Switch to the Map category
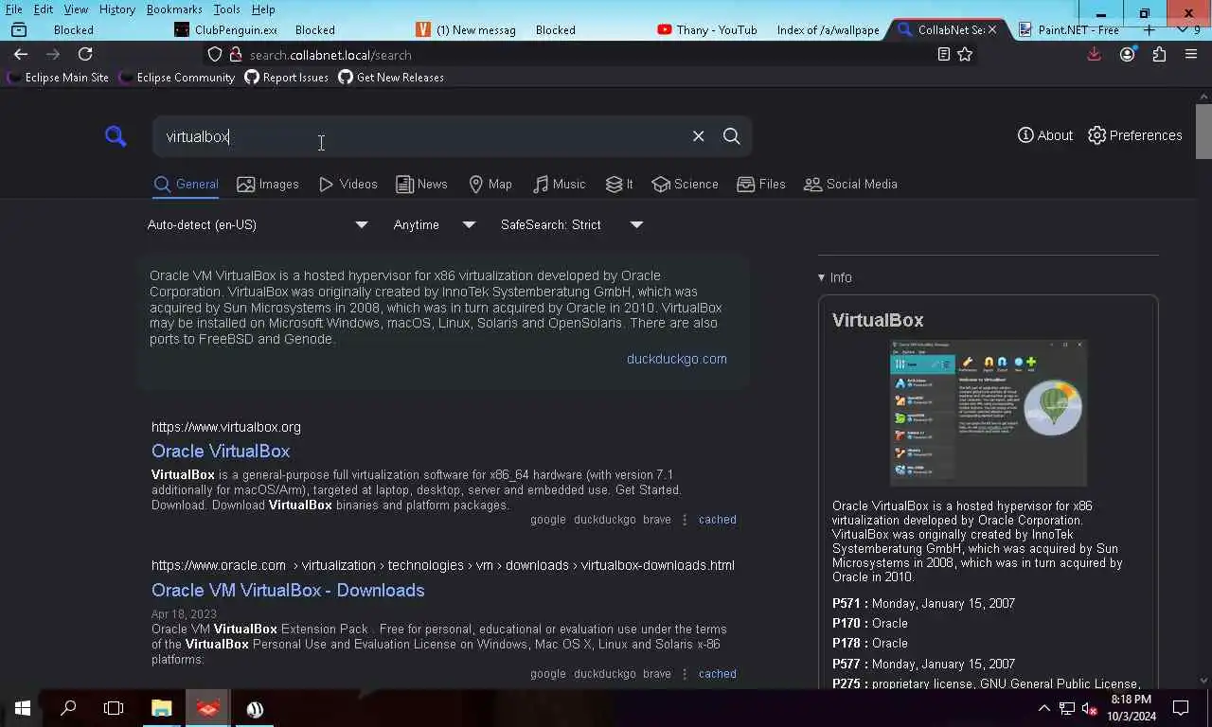Viewport: 1212px width, 727px height. (490, 184)
